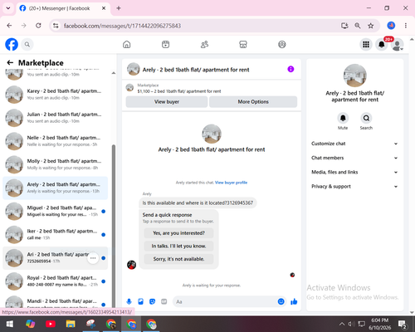Open Iker's 'call me' conversation
Viewport: 415px width, 332px height.
click(55, 235)
